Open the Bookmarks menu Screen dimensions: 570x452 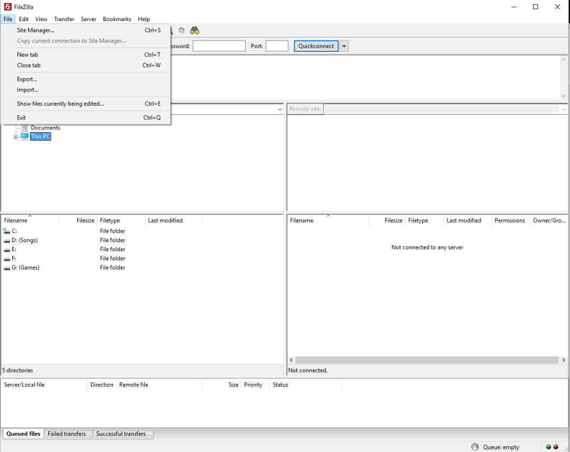tap(117, 19)
